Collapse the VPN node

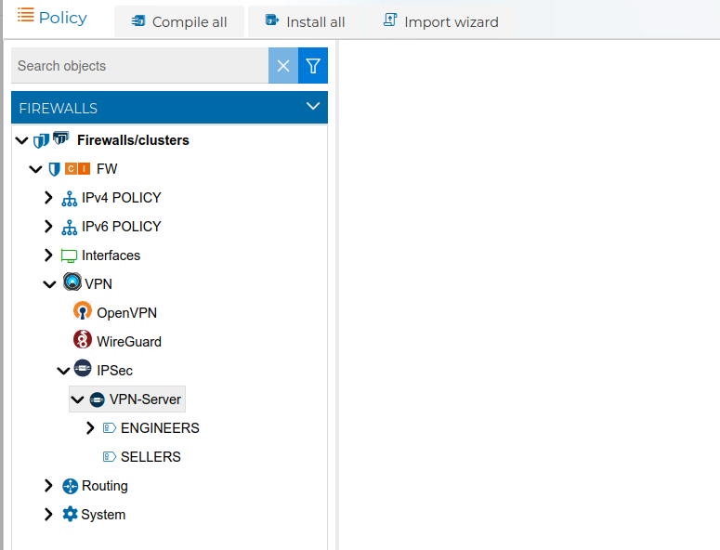click(x=49, y=284)
